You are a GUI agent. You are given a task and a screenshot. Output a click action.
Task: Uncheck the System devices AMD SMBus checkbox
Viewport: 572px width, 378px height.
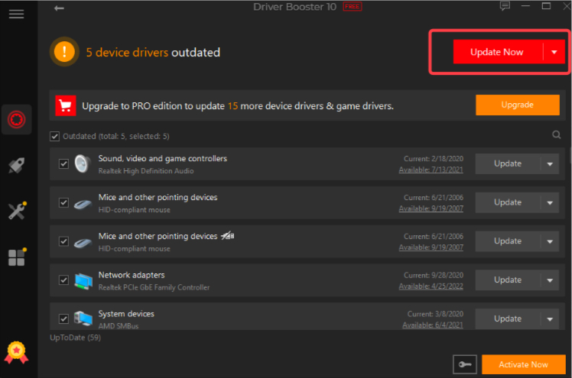pos(63,319)
